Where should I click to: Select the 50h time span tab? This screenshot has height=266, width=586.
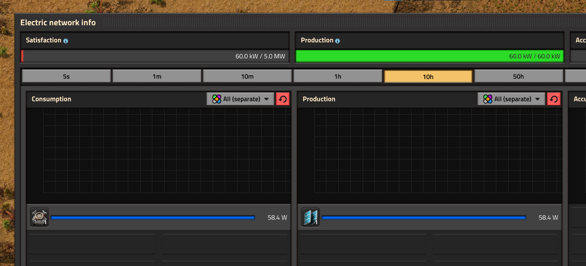click(518, 76)
